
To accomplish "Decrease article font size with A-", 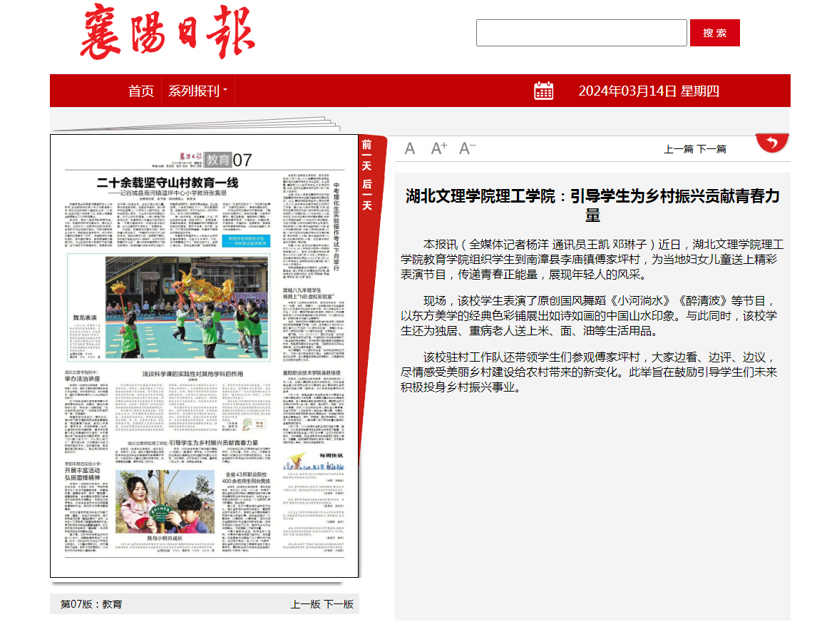I will (x=467, y=148).
